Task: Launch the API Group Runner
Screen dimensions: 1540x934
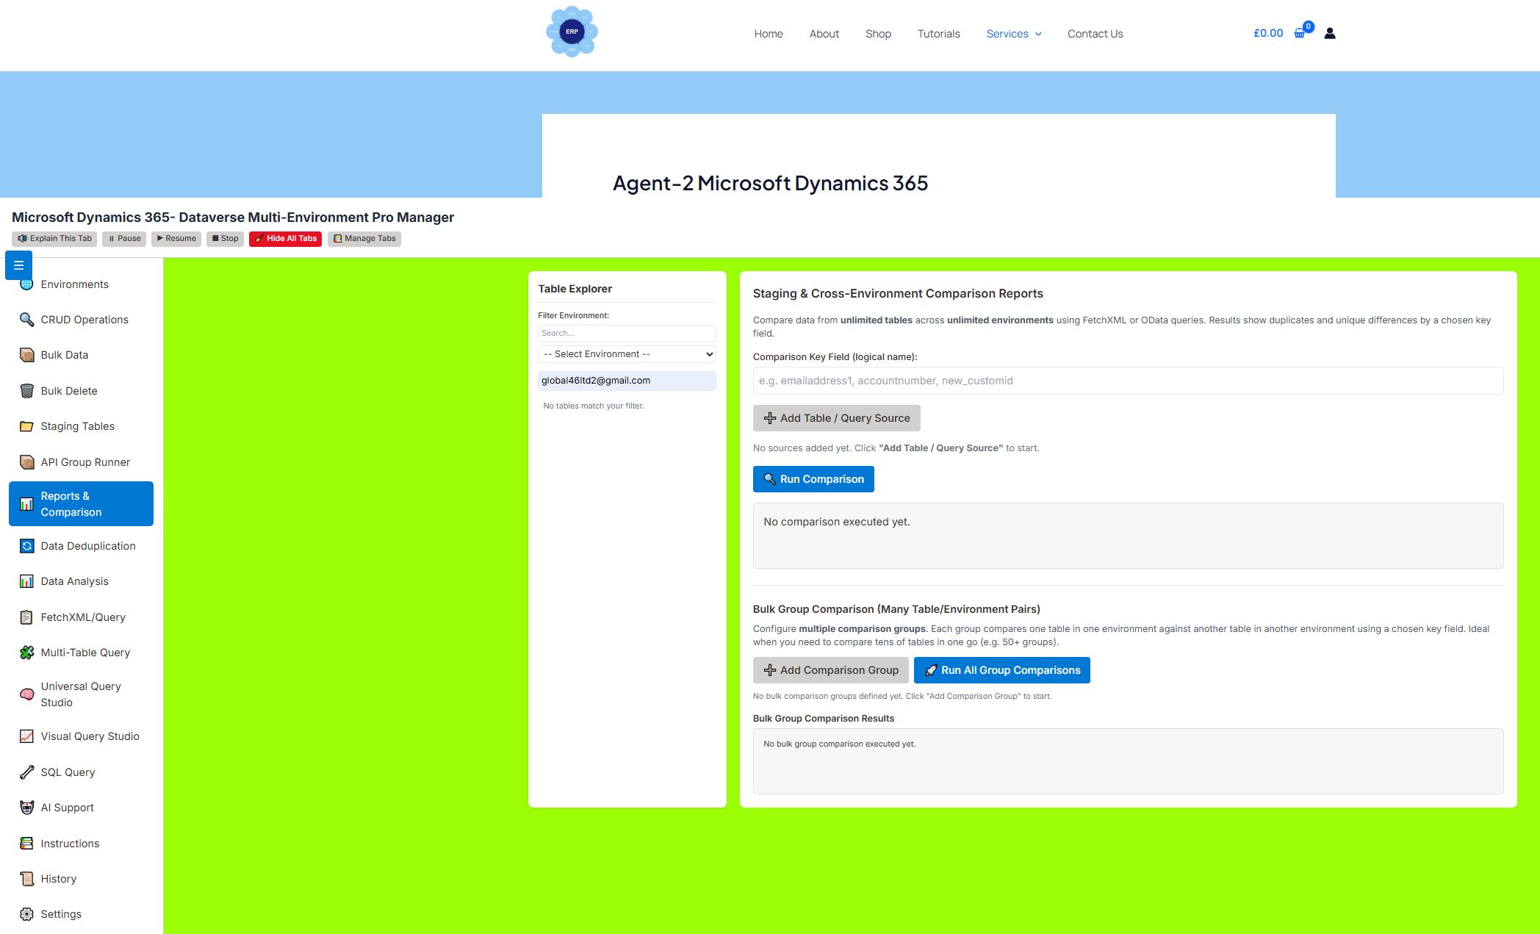Action: 85,461
